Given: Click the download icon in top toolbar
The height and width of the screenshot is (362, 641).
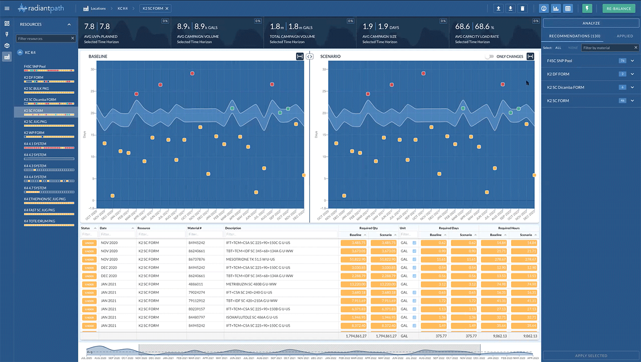Looking at the screenshot, I should [x=511, y=8].
